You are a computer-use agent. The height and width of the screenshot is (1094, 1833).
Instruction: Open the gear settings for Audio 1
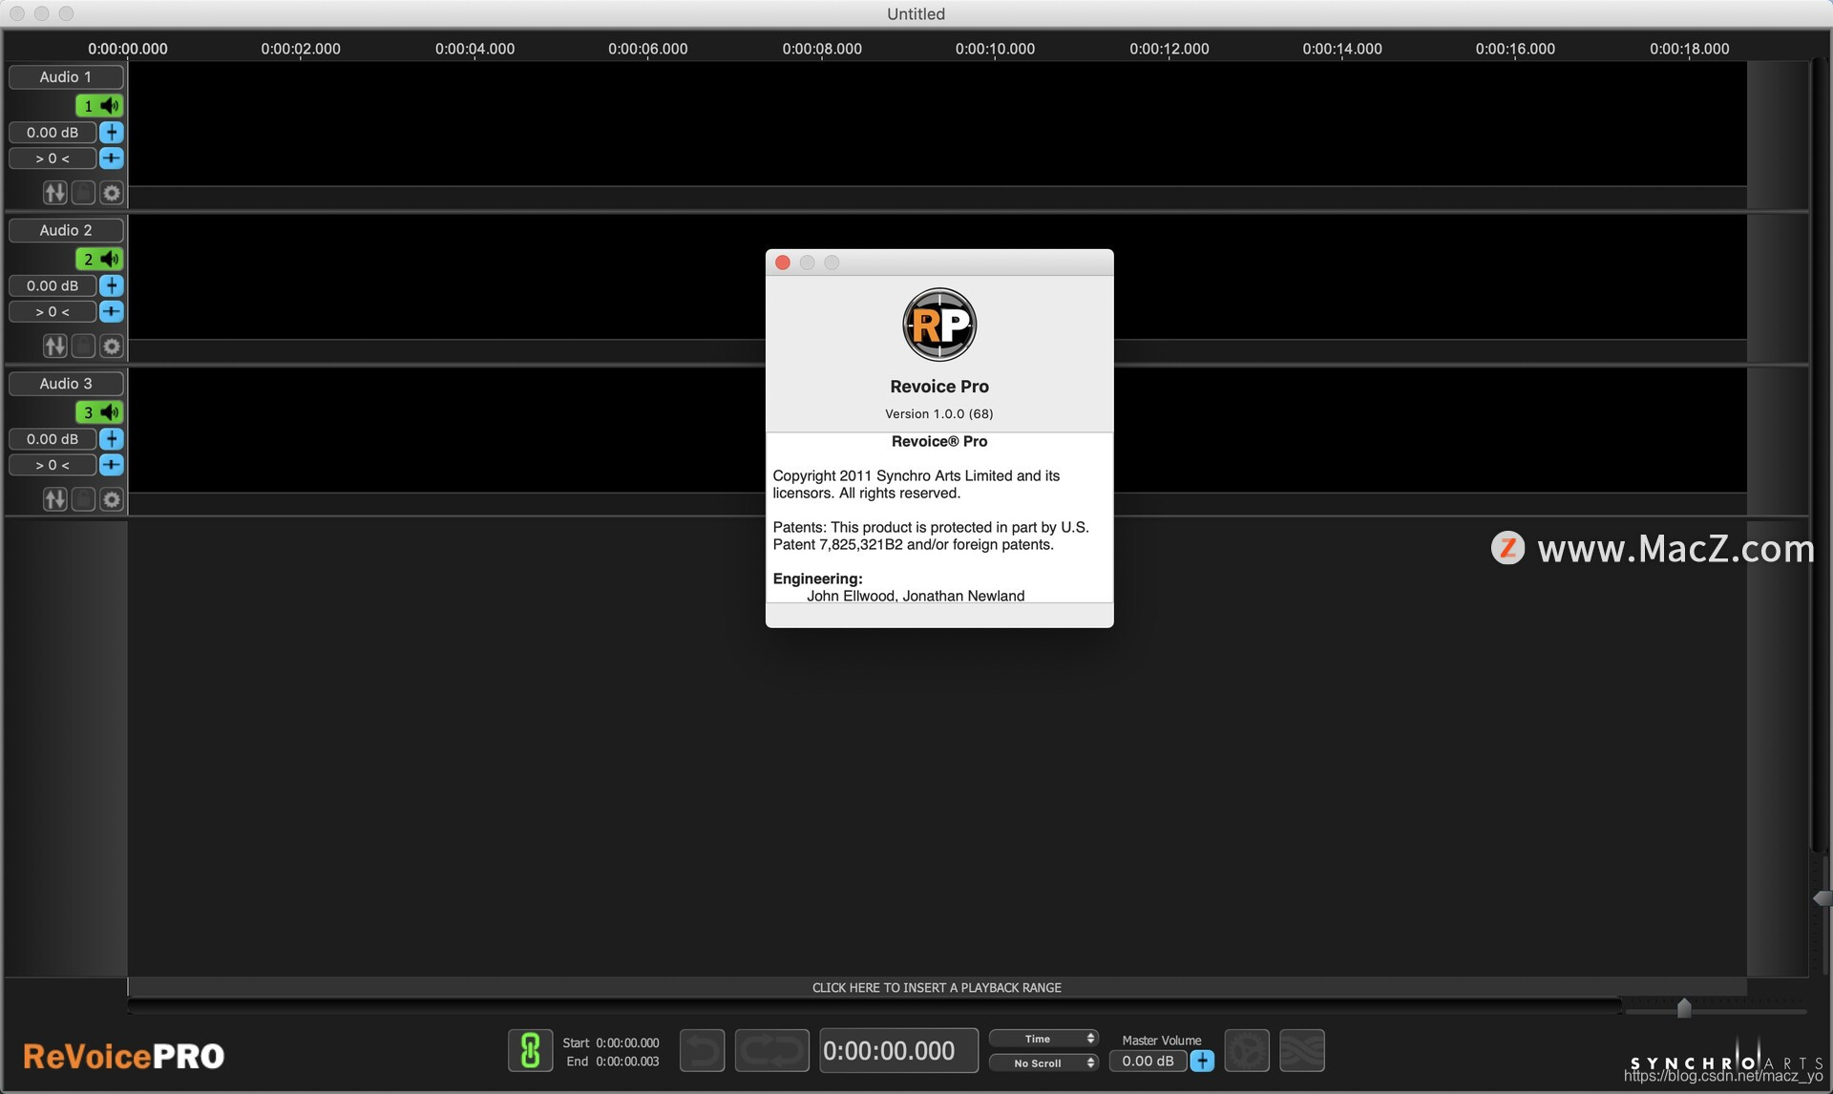coord(112,193)
